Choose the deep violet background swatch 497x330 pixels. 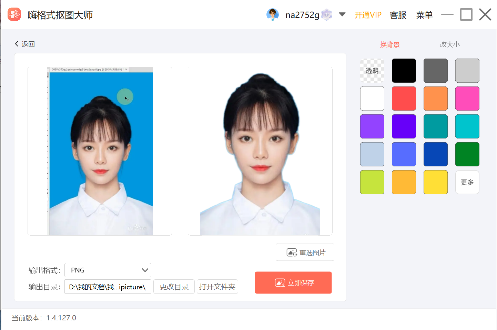point(404,126)
